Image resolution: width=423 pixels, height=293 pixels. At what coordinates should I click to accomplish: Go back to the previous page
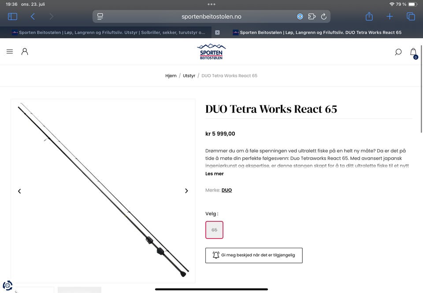pos(33,17)
